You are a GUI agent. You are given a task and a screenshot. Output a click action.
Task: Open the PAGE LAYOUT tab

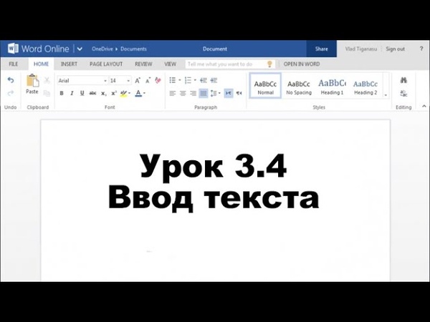pos(105,64)
